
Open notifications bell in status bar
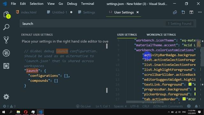tap(197, 106)
